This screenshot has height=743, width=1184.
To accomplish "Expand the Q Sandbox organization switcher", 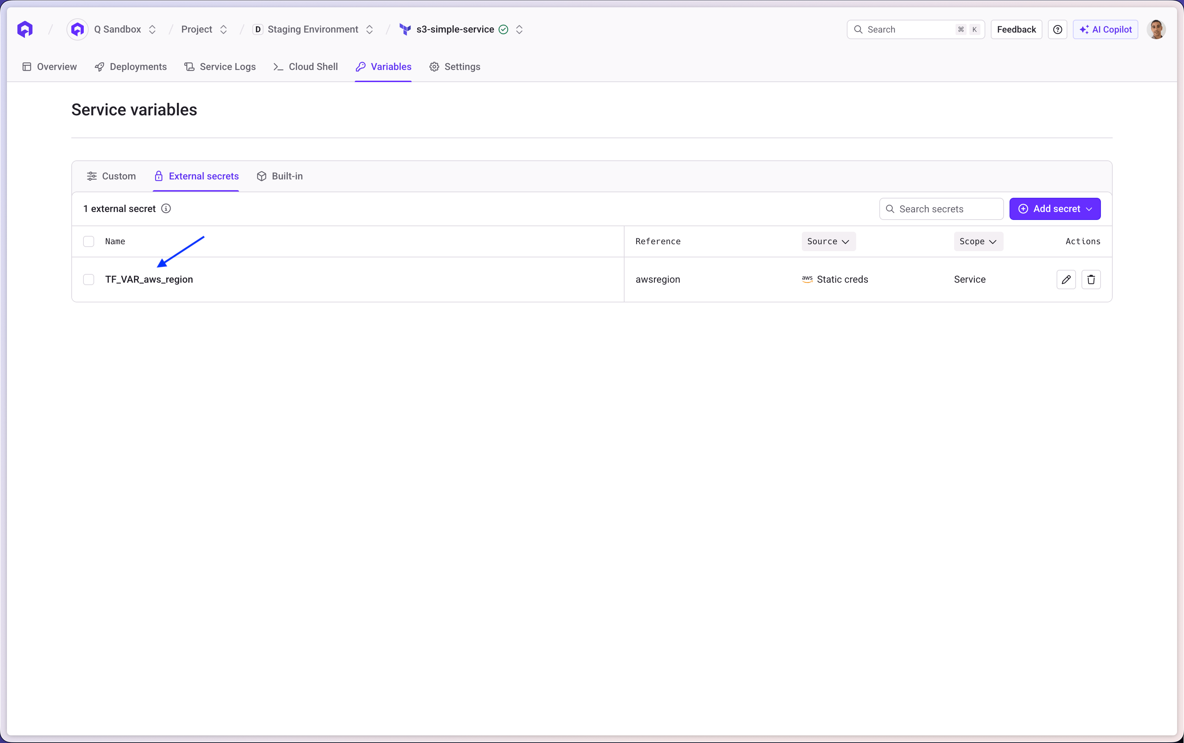I will click(x=152, y=29).
